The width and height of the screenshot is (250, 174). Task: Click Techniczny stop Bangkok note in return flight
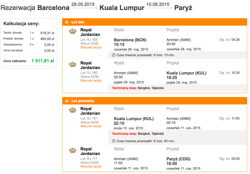[138, 134]
